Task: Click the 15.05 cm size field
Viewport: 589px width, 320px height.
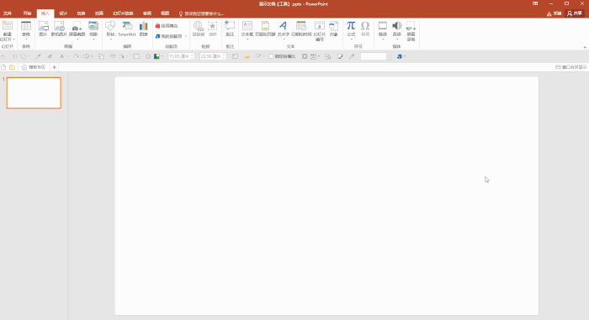Action: coord(181,56)
